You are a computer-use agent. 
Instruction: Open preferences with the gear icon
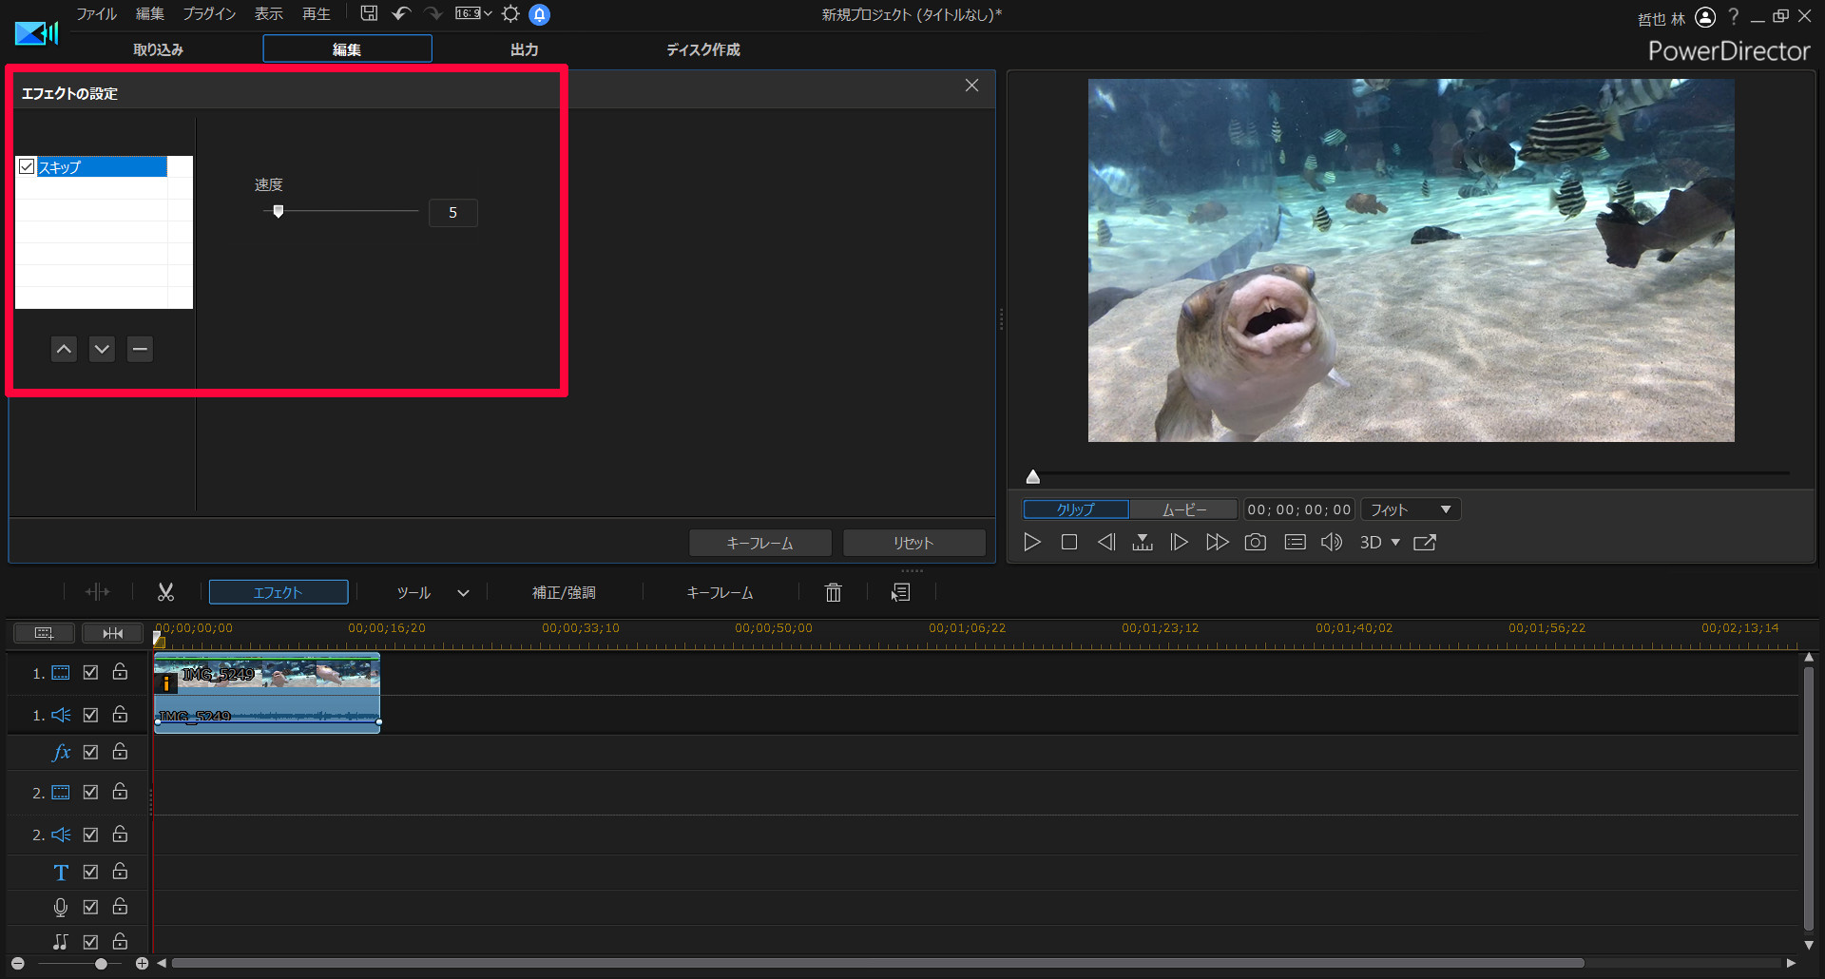coord(509,13)
